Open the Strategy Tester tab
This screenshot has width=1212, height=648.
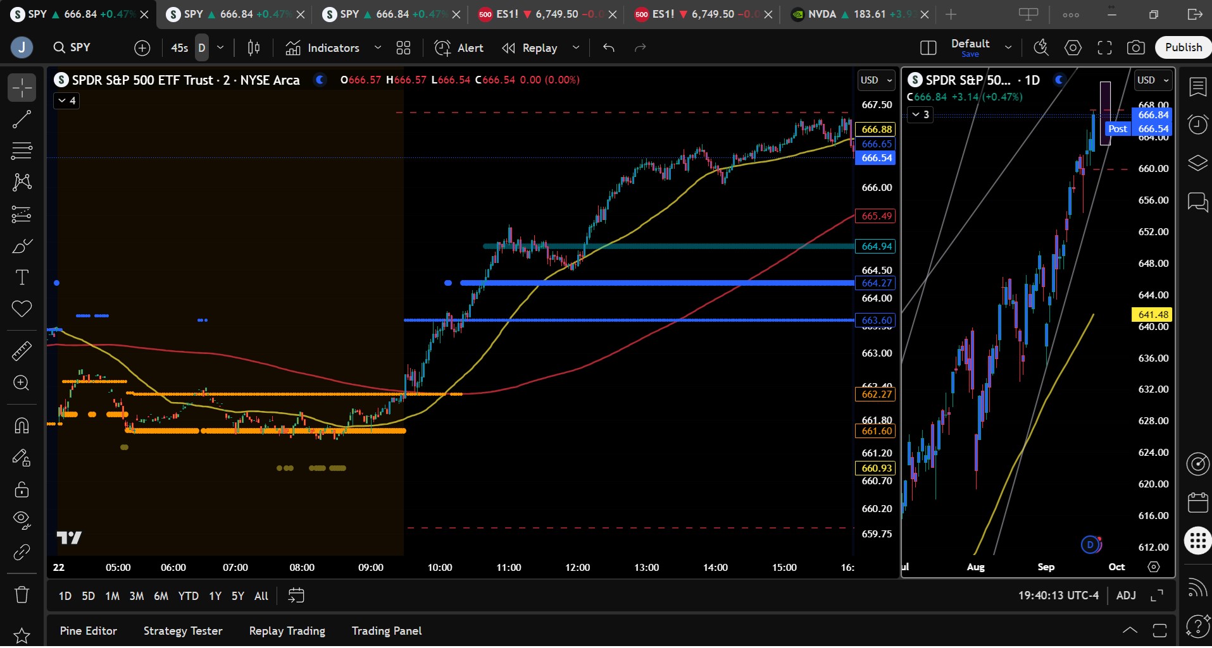(183, 631)
